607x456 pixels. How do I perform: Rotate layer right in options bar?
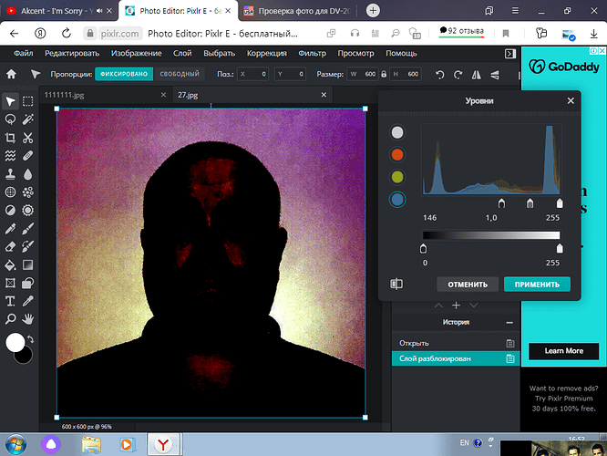(458, 75)
